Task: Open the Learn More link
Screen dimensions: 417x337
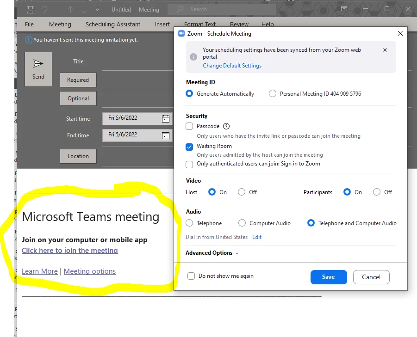Action: pos(40,271)
